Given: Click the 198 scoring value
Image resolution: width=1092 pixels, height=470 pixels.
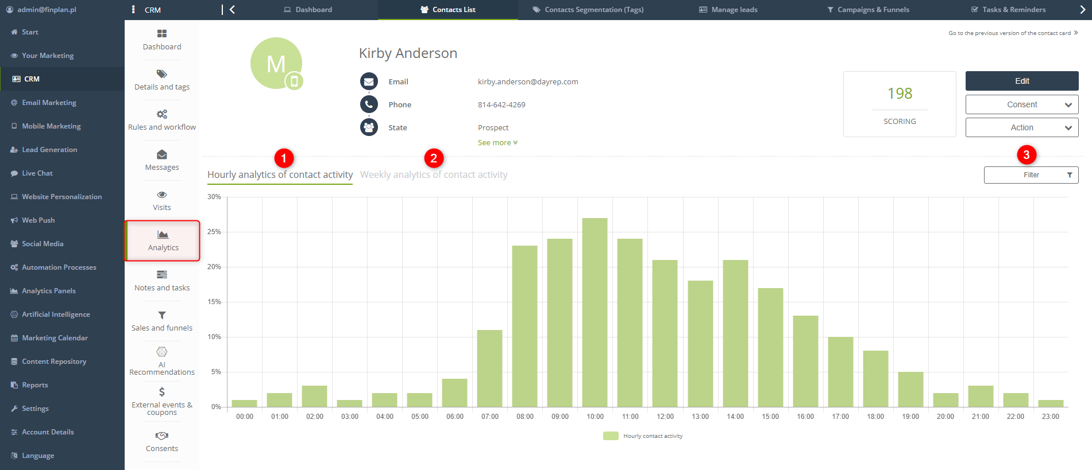Looking at the screenshot, I should [900, 94].
